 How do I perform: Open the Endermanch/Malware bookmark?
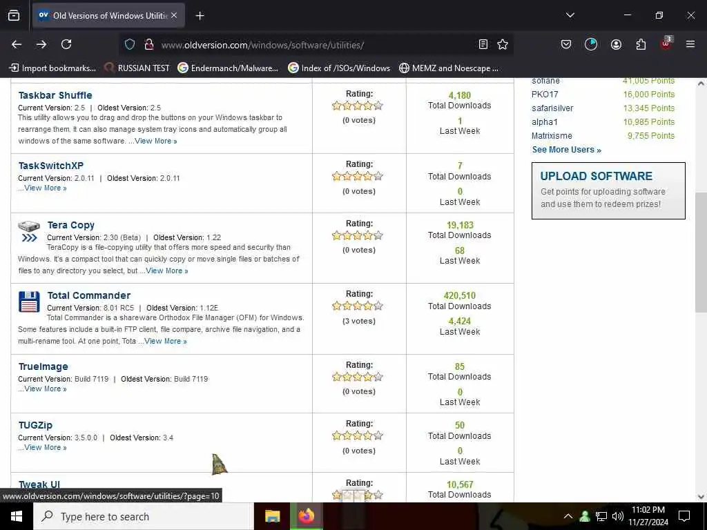tap(228, 68)
